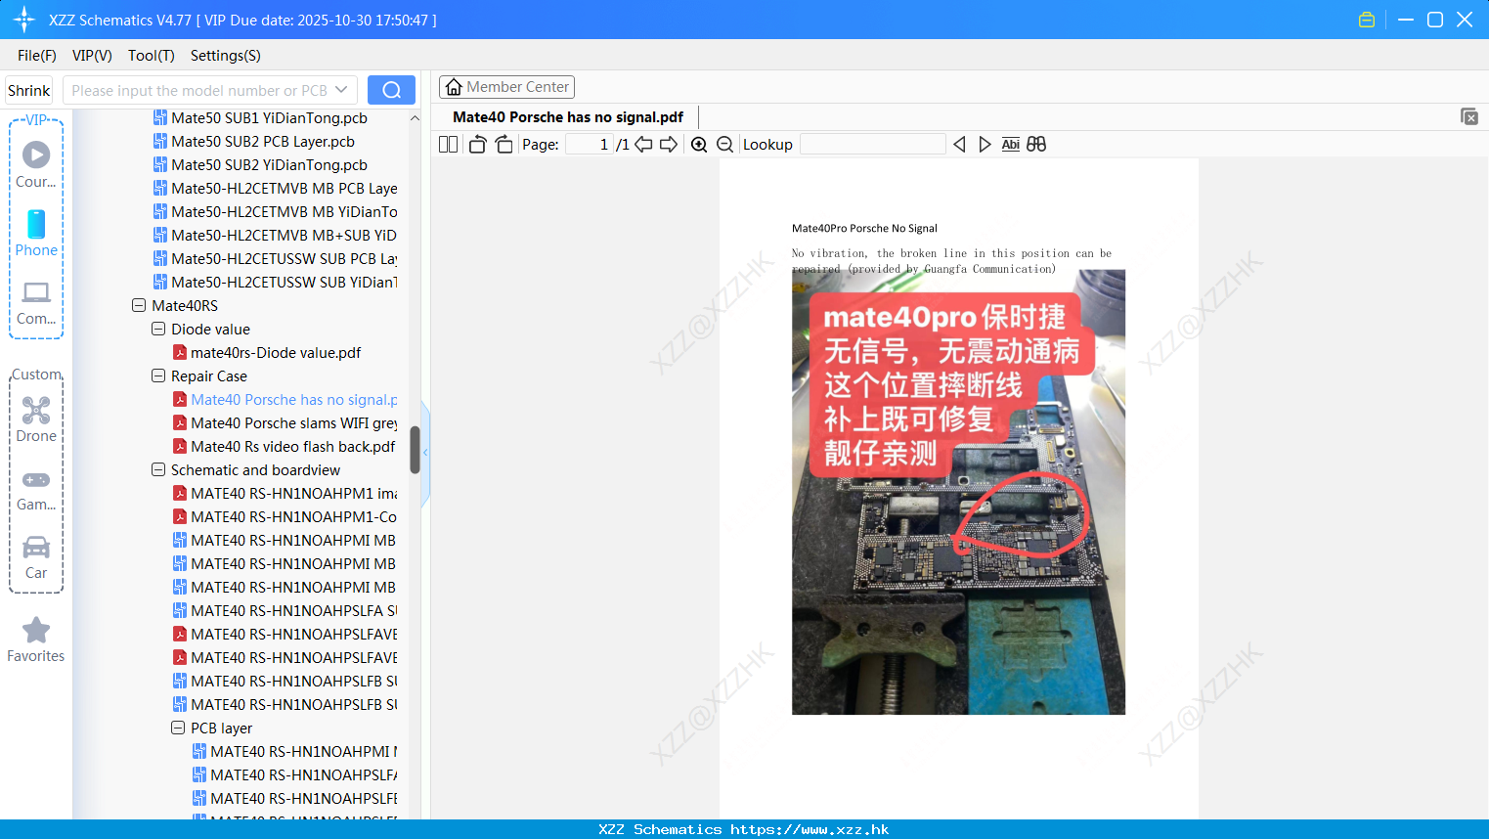1489x839 pixels.
Task: Open the Tool(T) menu
Action: [152, 56]
